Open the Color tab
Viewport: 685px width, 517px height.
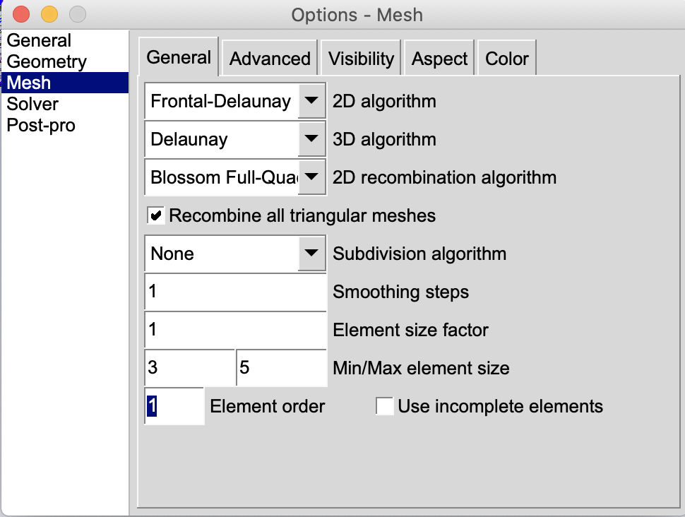[507, 59]
